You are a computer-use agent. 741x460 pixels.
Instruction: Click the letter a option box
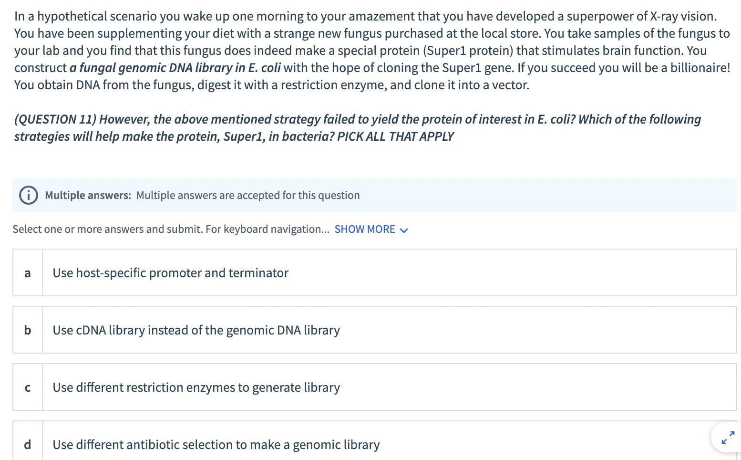28,273
